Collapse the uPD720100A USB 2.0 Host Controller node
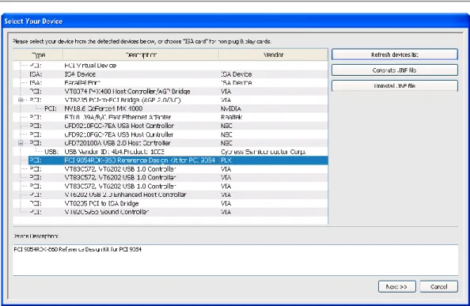This screenshot has width=470, height=306. coord(21,143)
